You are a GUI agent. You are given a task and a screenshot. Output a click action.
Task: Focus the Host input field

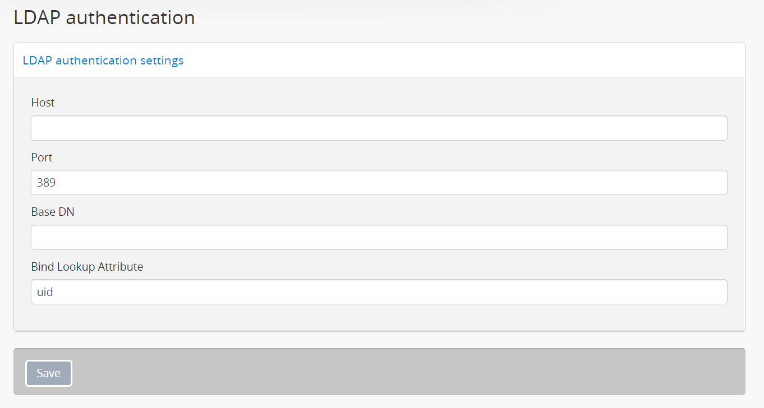tap(379, 128)
